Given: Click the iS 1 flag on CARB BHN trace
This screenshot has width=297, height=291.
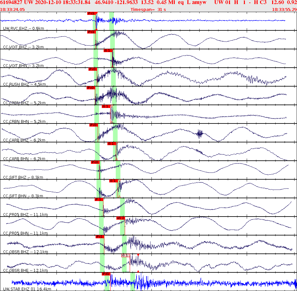Looking at the screenshot, I should (112, 144).
